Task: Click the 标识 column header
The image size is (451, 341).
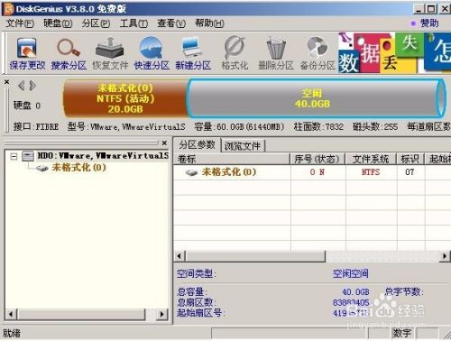Action: click(410, 159)
